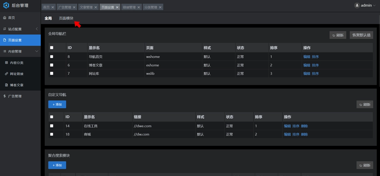
Task: Collapse the 内容管理 sidebar section
Action: [37, 51]
